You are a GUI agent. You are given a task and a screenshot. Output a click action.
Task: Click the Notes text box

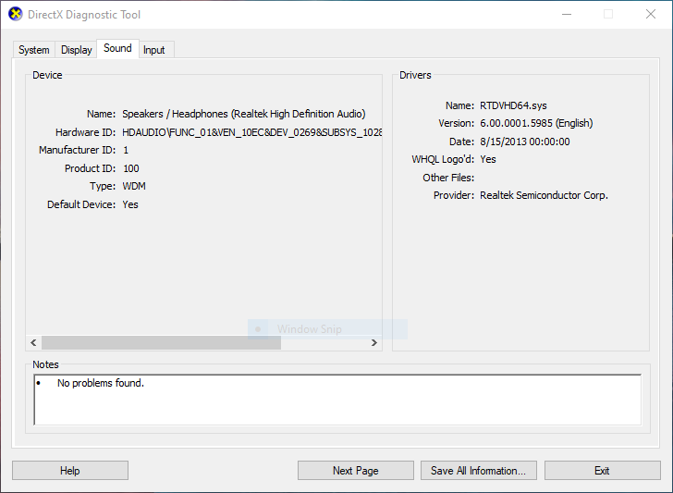337,400
